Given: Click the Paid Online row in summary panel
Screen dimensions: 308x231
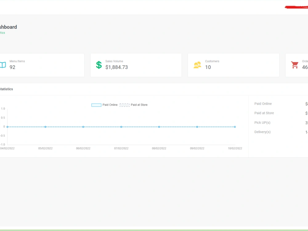Looking at the screenshot, I should pyautogui.click(x=281, y=104).
